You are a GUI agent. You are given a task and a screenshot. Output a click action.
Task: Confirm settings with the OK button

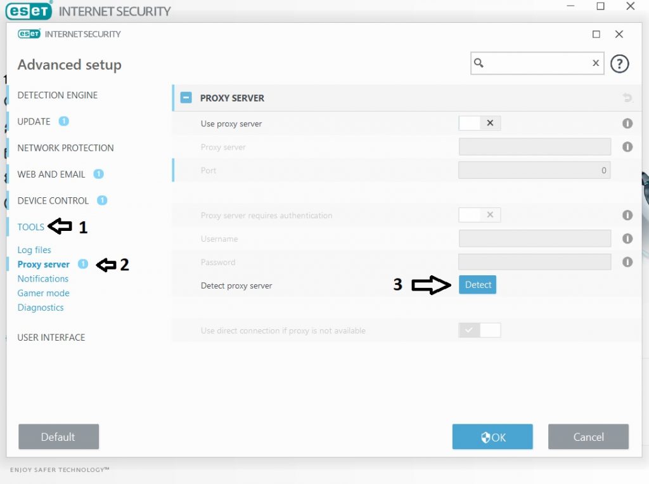(x=492, y=437)
